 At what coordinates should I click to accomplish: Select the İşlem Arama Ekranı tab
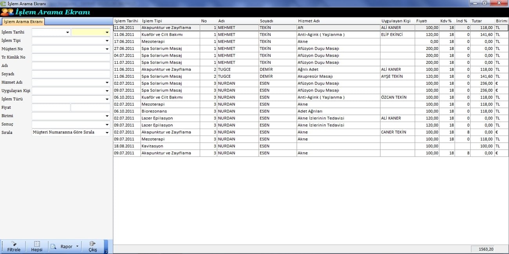click(x=23, y=22)
